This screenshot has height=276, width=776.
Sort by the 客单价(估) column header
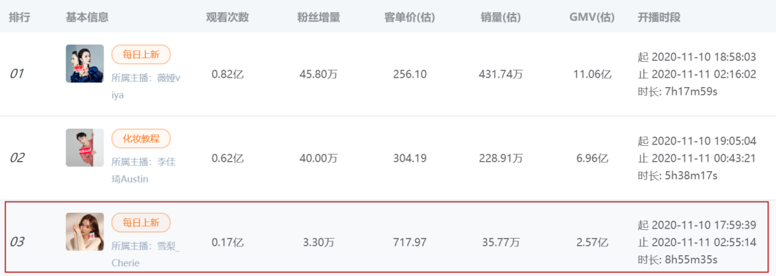click(x=410, y=18)
